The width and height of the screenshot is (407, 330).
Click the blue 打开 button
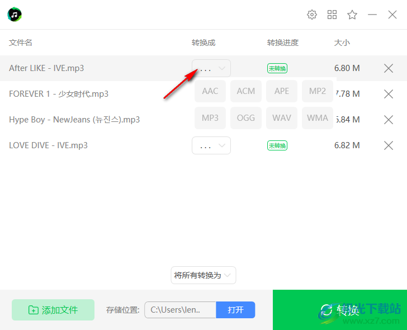[x=235, y=310]
